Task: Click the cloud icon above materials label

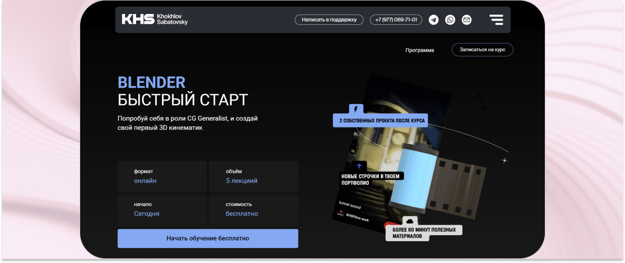Action: (x=409, y=221)
